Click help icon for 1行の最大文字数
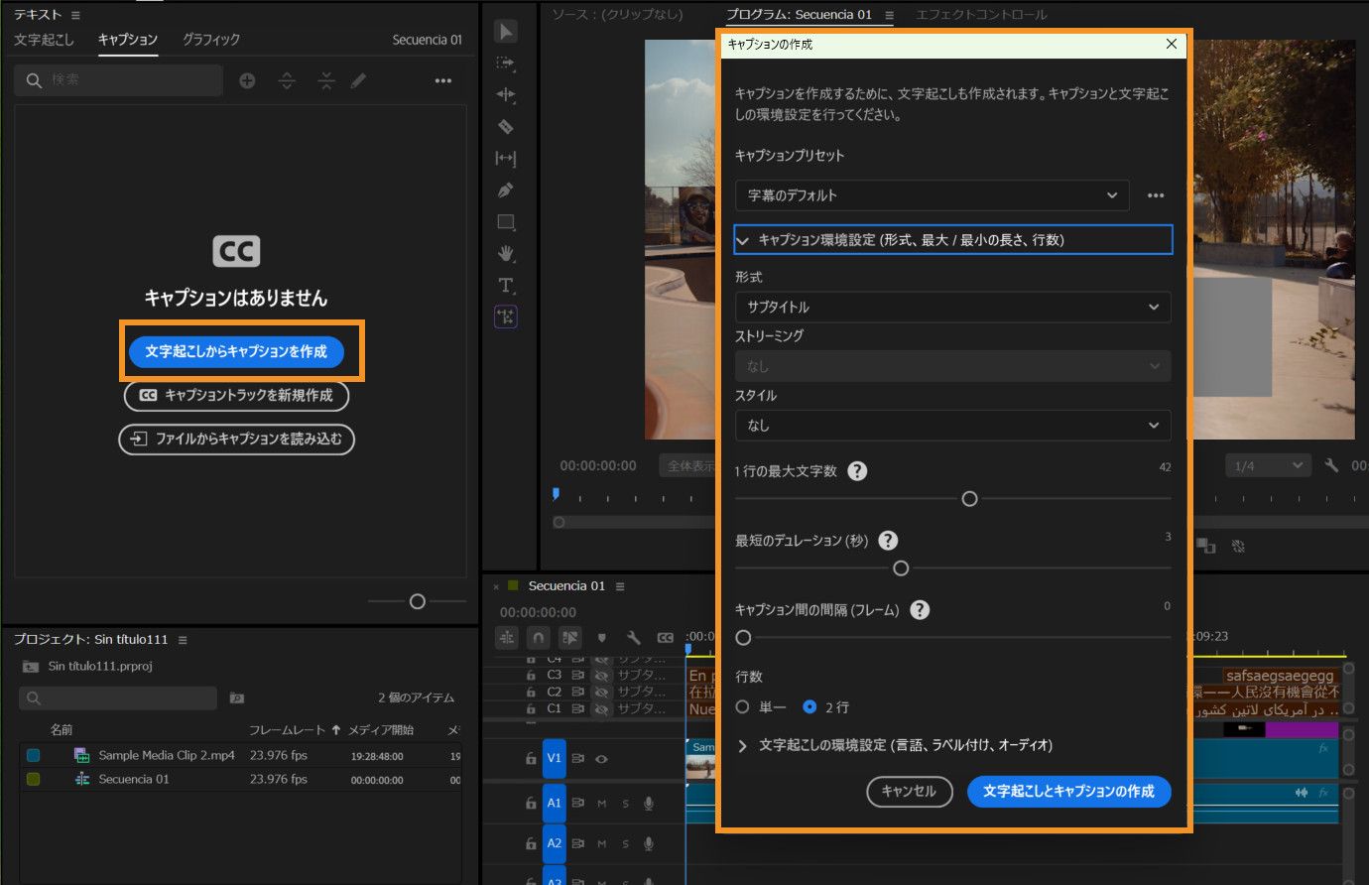The image size is (1369, 885). (857, 471)
